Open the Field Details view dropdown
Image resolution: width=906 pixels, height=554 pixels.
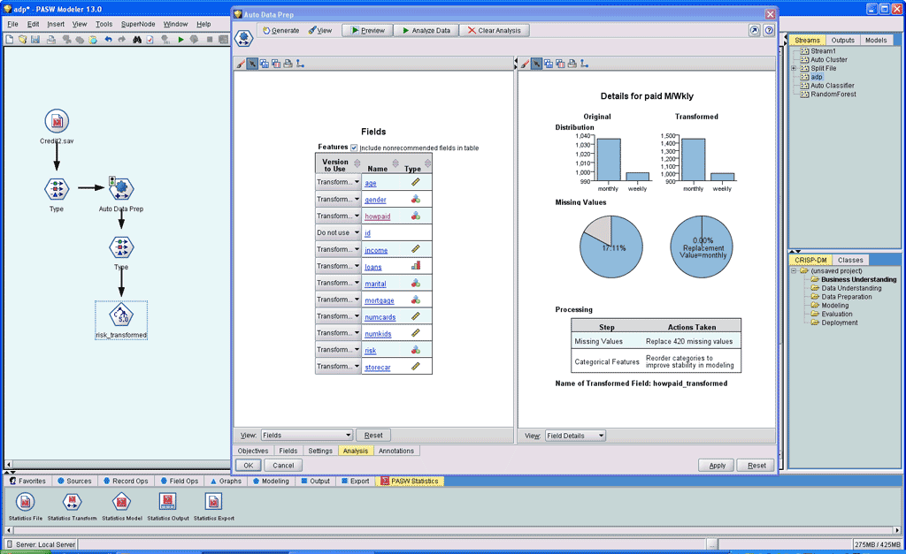coord(575,436)
